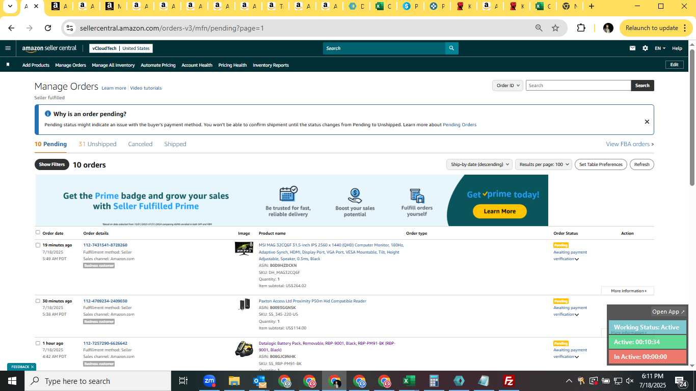Toggle the select-all orders checkbox
This screenshot has height=391, width=696.
(38, 233)
